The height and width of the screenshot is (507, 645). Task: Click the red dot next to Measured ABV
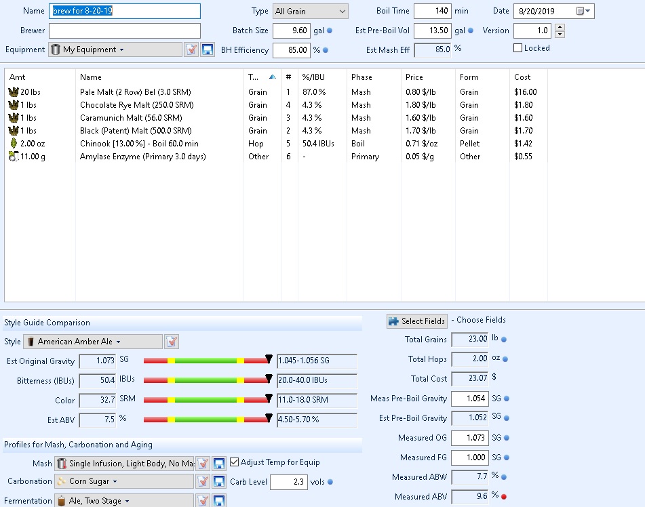point(504,497)
